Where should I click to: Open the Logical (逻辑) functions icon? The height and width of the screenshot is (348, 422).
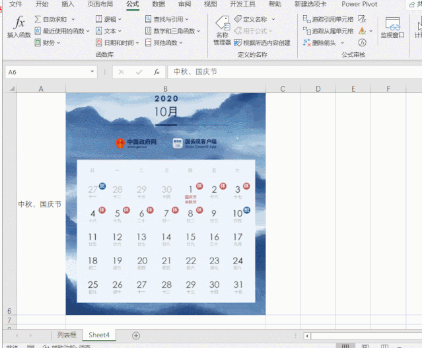pos(99,19)
